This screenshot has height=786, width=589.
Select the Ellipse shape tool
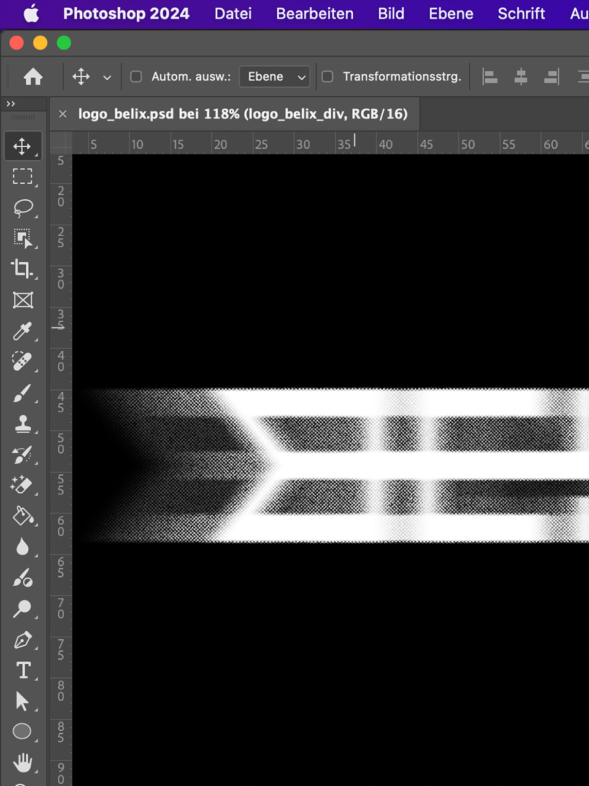tap(23, 731)
